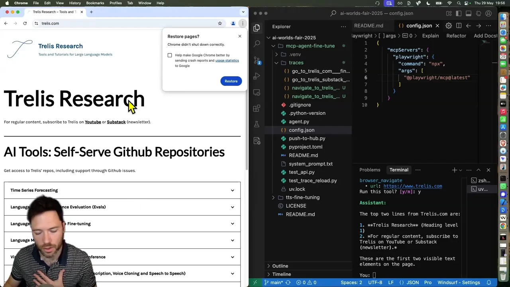This screenshot has height=287, width=510.
Task: Click the JSON language mode in the status bar
Action: point(412,283)
